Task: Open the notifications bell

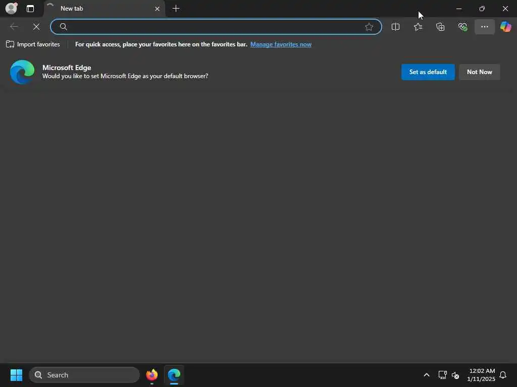Action: 503,375
